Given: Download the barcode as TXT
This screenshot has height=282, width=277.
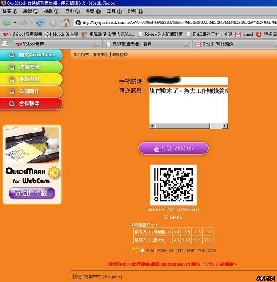Looking at the screenshot, I should (201, 250).
